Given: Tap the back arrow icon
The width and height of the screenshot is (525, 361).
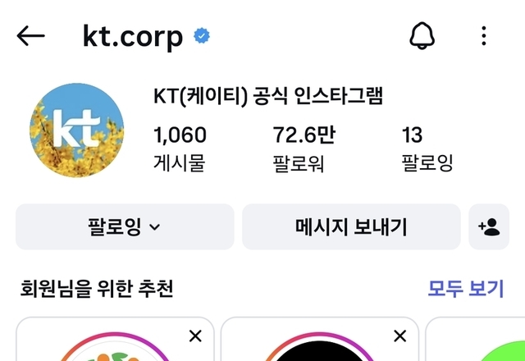Looking at the screenshot, I should (x=31, y=36).
